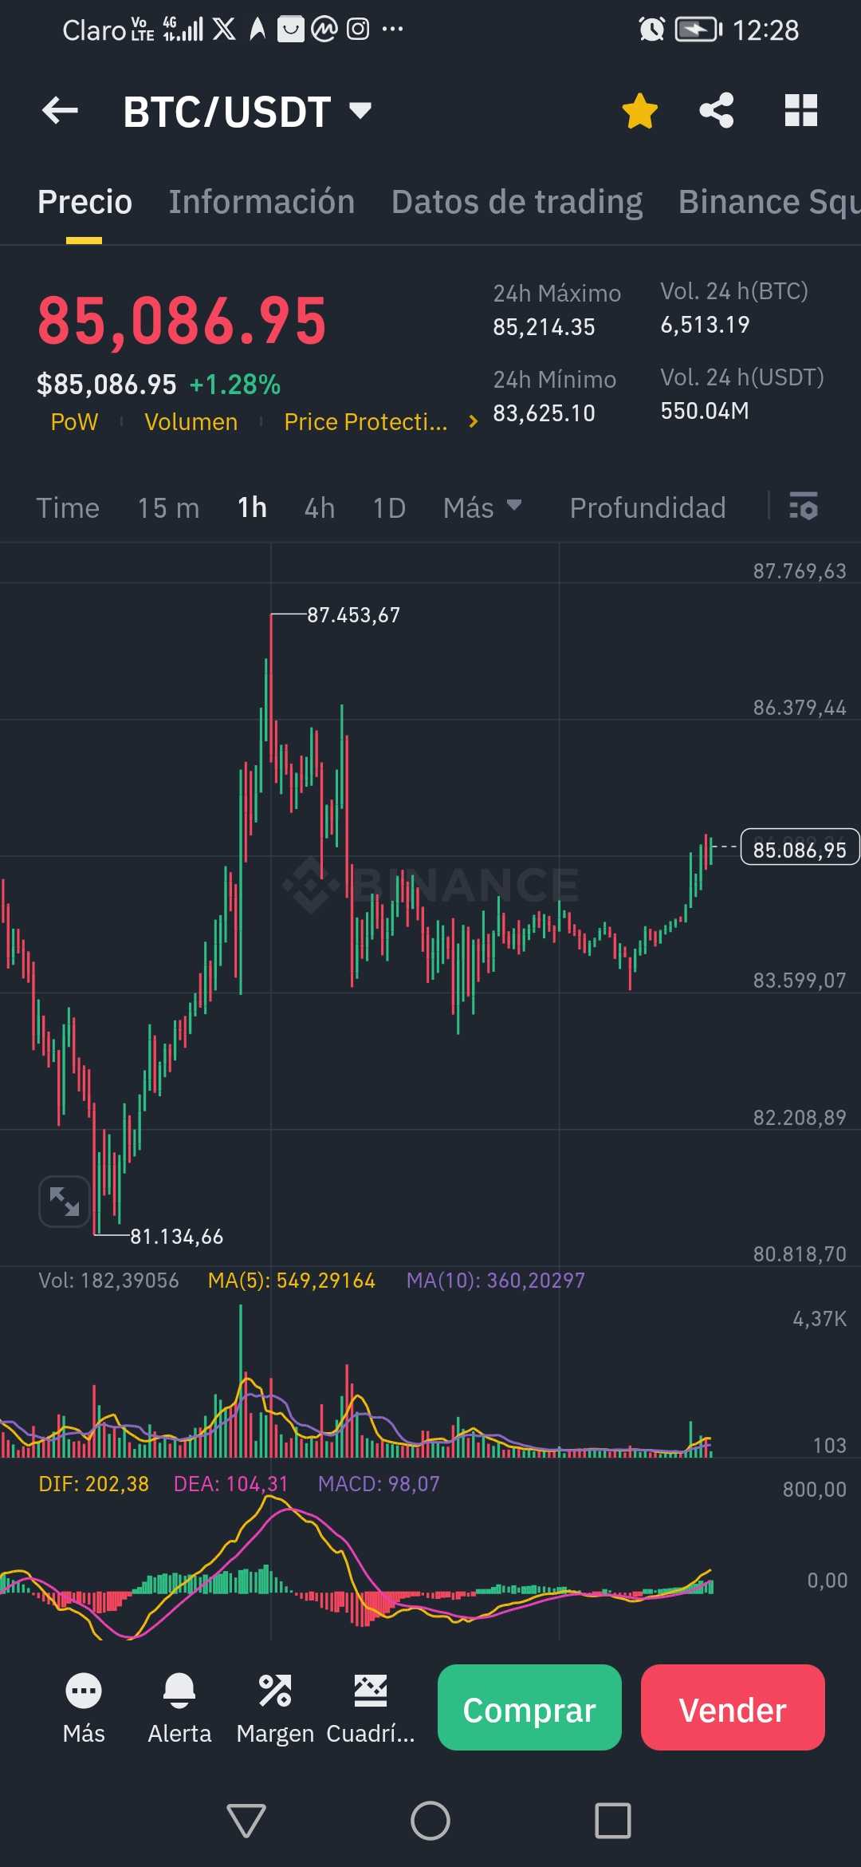Open the Cuadrícula grid trading icon
Screen dimensions: 861x1867
(371, 1691)
